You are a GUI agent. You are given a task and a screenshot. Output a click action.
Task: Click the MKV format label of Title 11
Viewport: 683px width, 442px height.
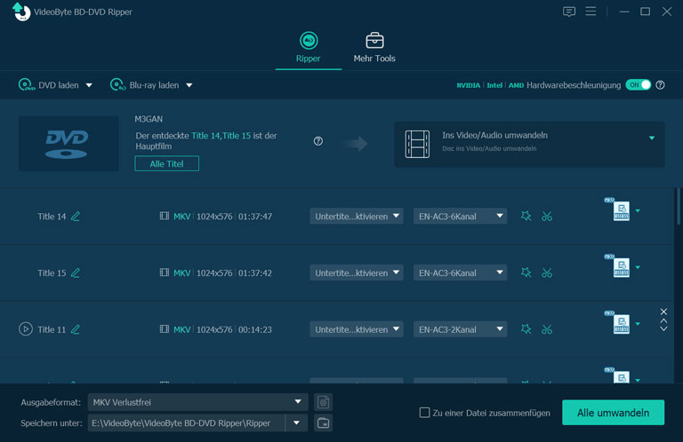[x=182, y=329]
